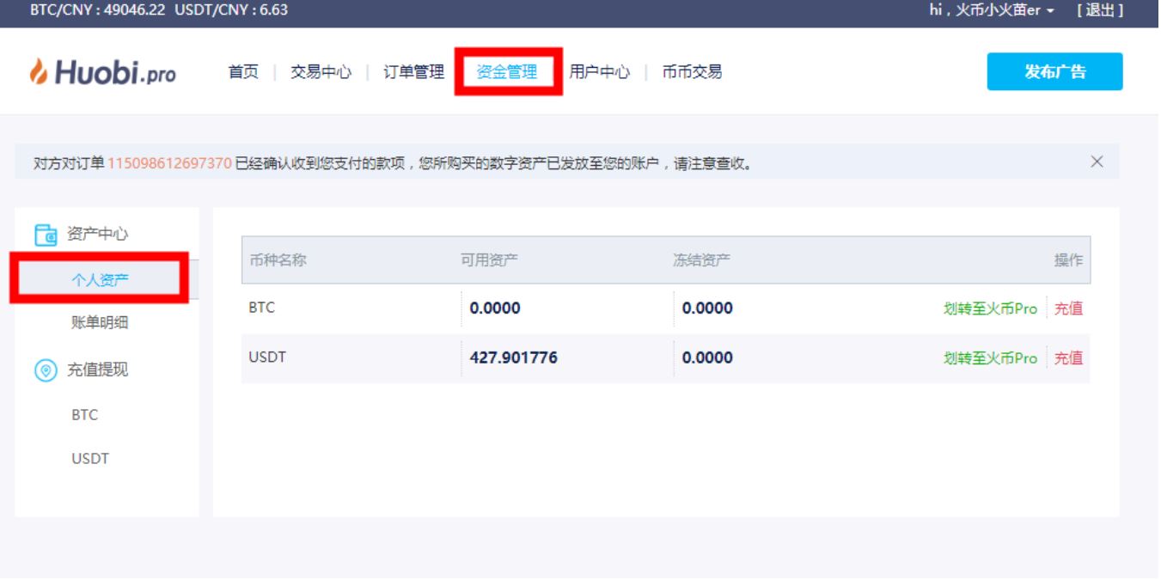The width and height of the screenshot is (1161, 580).
Task: Click the 资产中心 wallet icon
Action: [45, 235]
